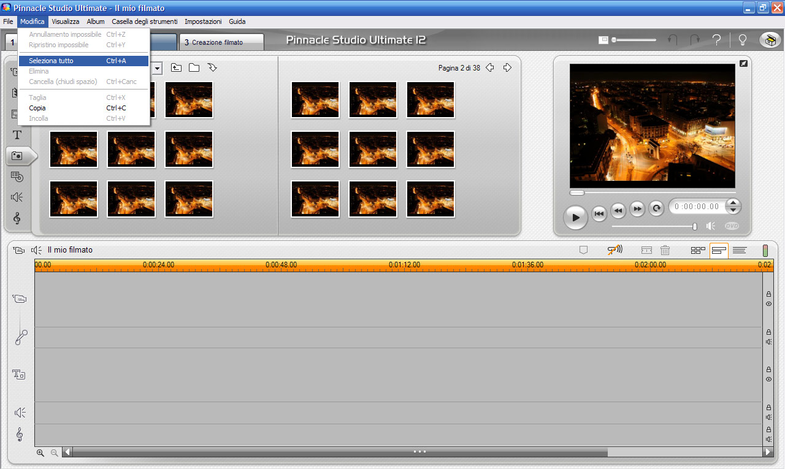Go up one folder level in album
The image size is (785, 469).
176,67
